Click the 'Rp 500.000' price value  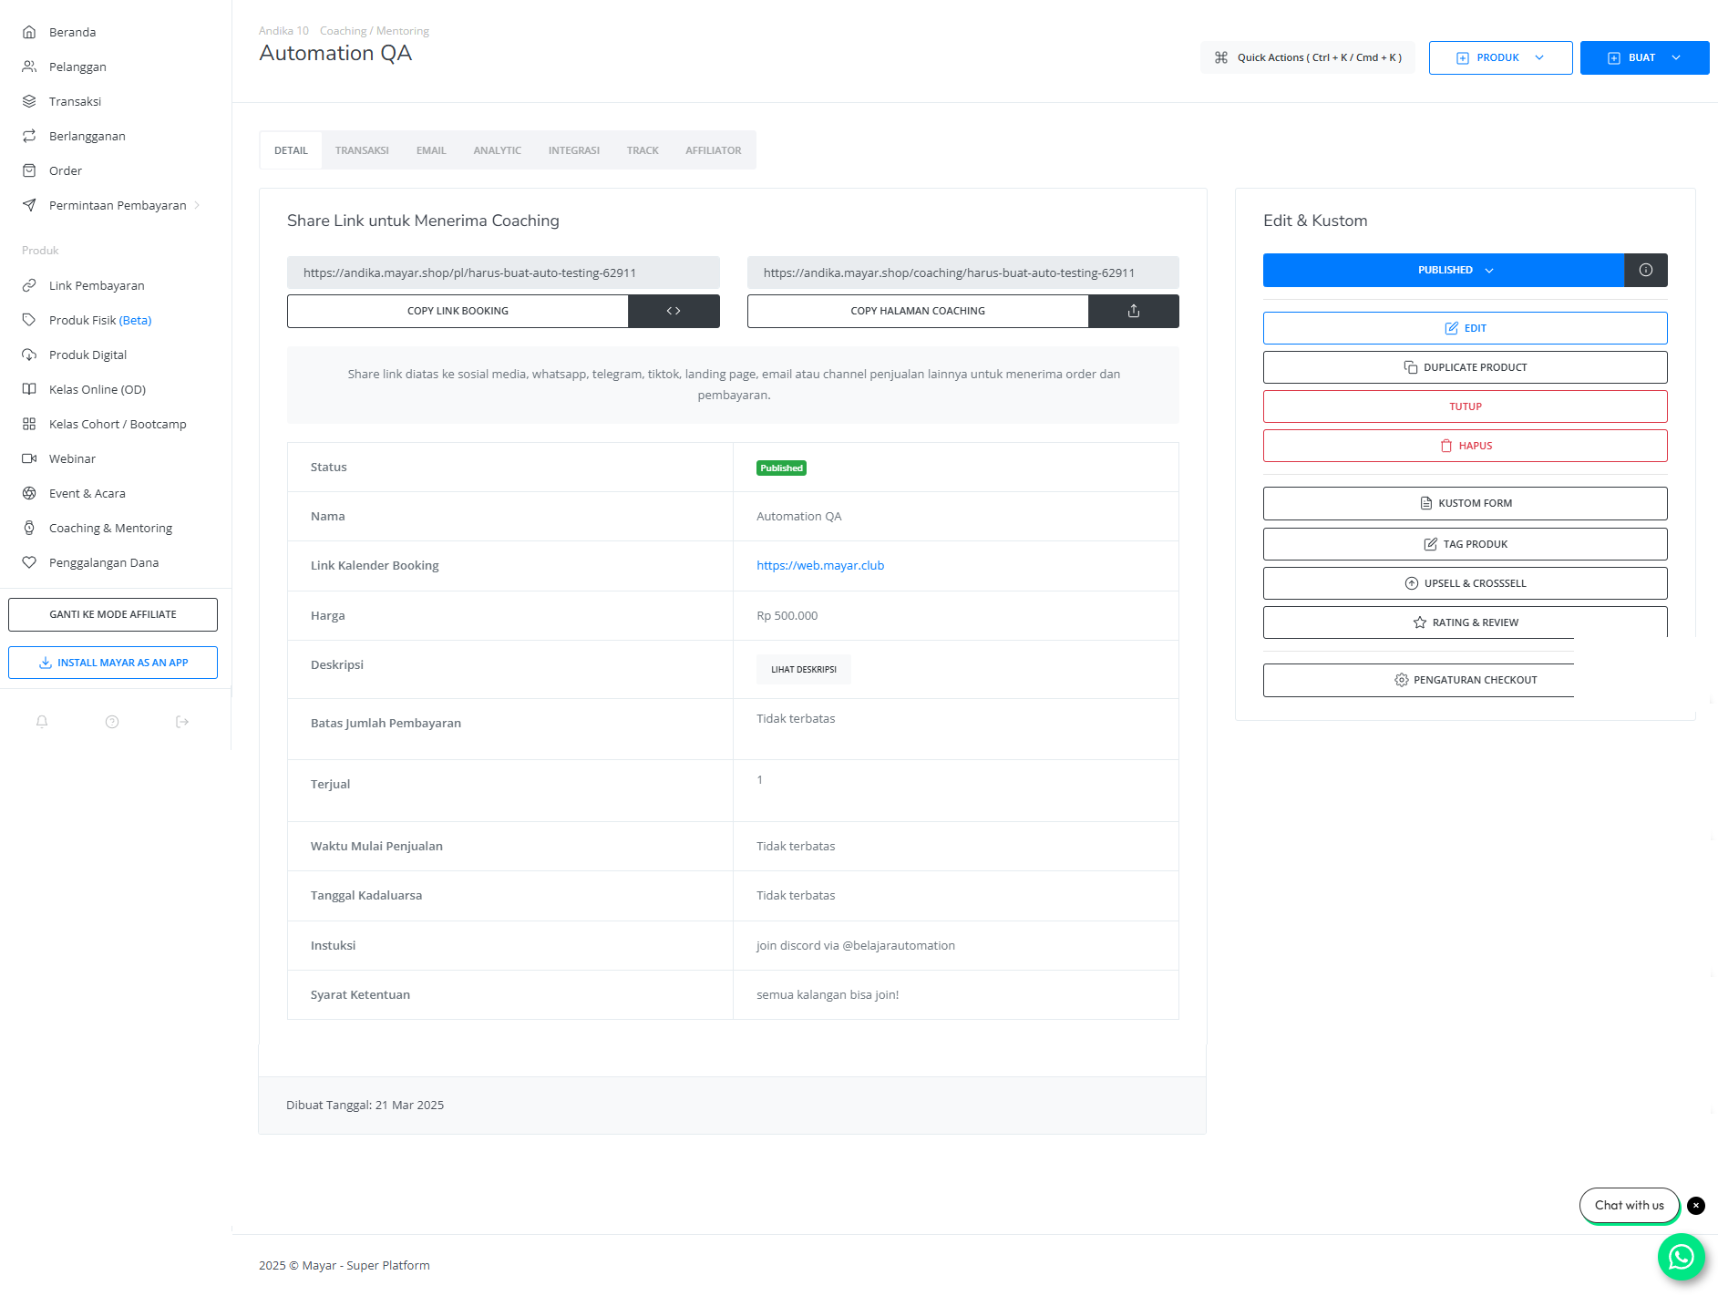pyautogui.click(x=787, y=615)
